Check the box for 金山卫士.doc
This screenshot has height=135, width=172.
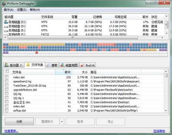(7, 102)
